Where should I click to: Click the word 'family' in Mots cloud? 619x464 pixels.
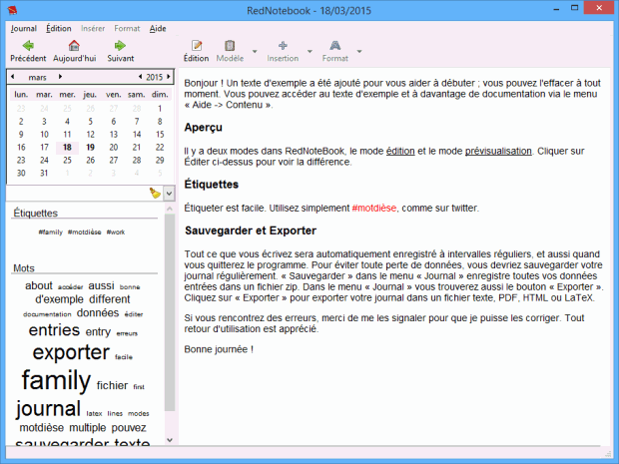coord(56,380)
